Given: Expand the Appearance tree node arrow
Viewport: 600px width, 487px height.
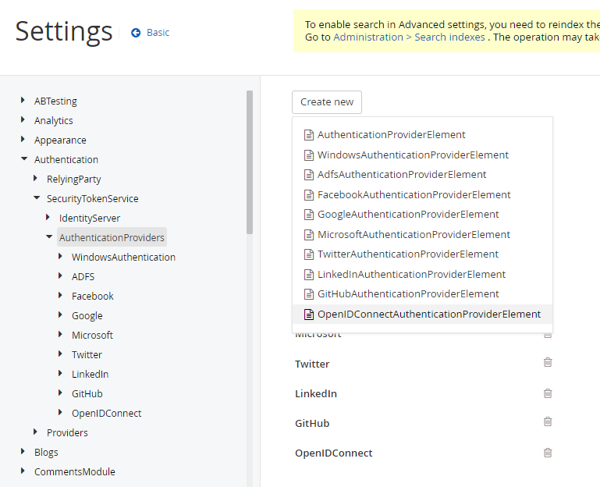Looking at the screenshot, I should point(23,140).
